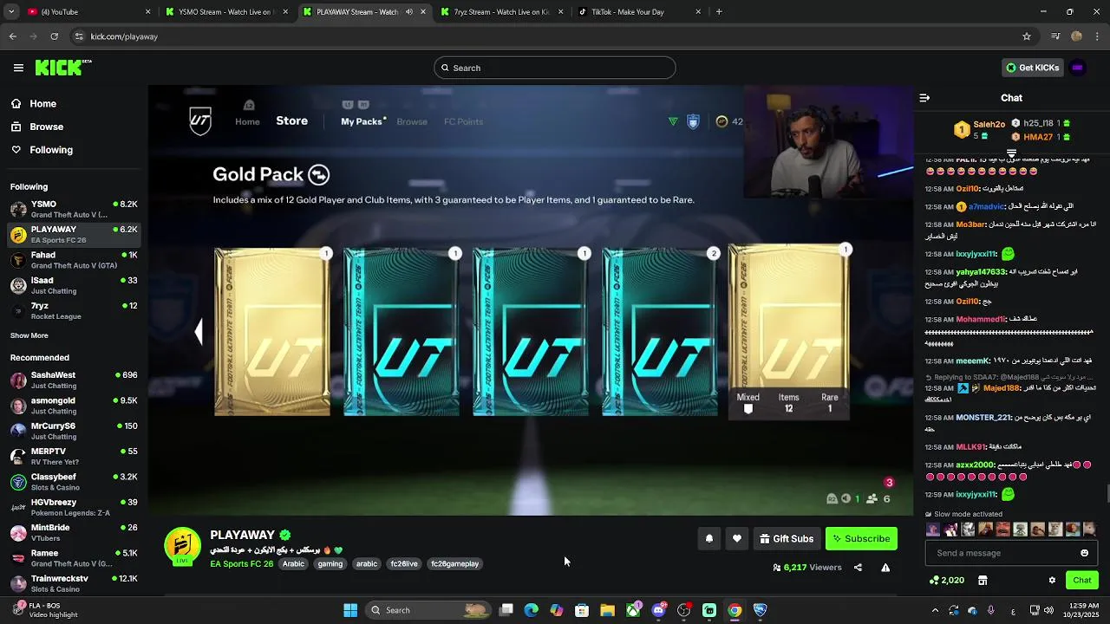Click the Gift Subs button

coord(787,539)
